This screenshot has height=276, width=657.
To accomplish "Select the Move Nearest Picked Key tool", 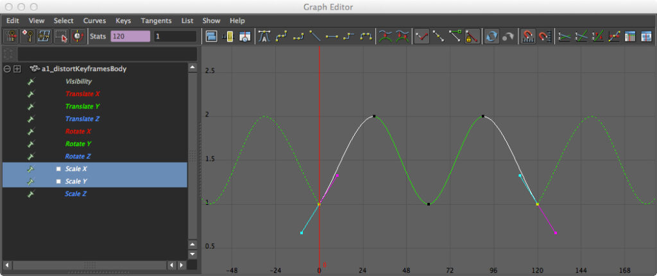I will (12, 37).
